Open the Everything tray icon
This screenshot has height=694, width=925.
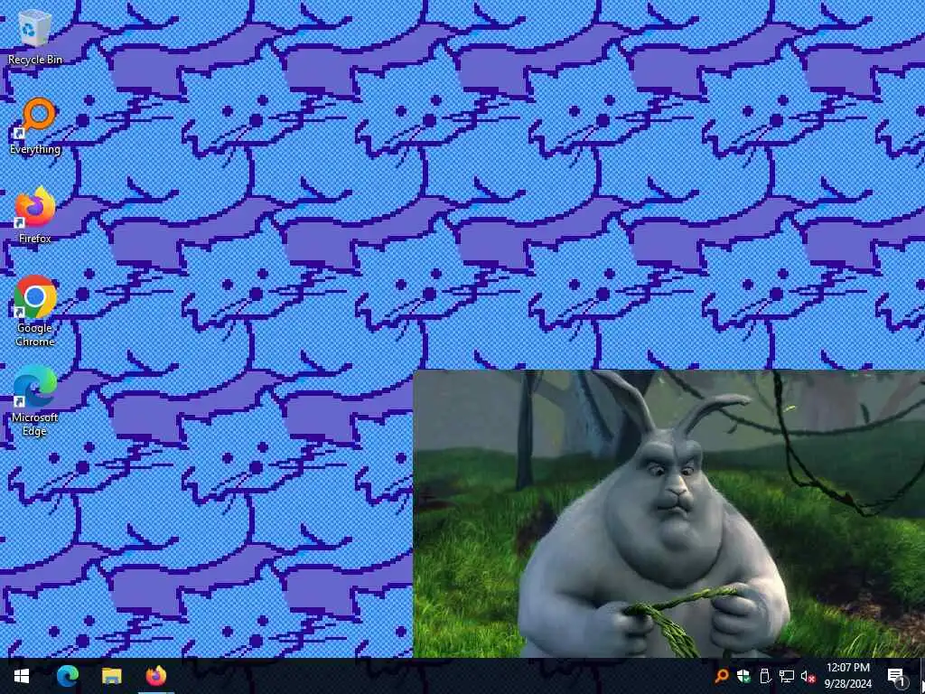coord(721,676)
